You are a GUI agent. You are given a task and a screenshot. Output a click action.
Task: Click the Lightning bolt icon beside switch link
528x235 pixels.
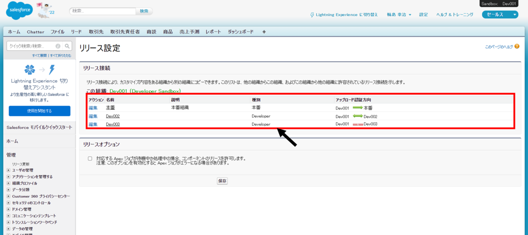[312, 15]
